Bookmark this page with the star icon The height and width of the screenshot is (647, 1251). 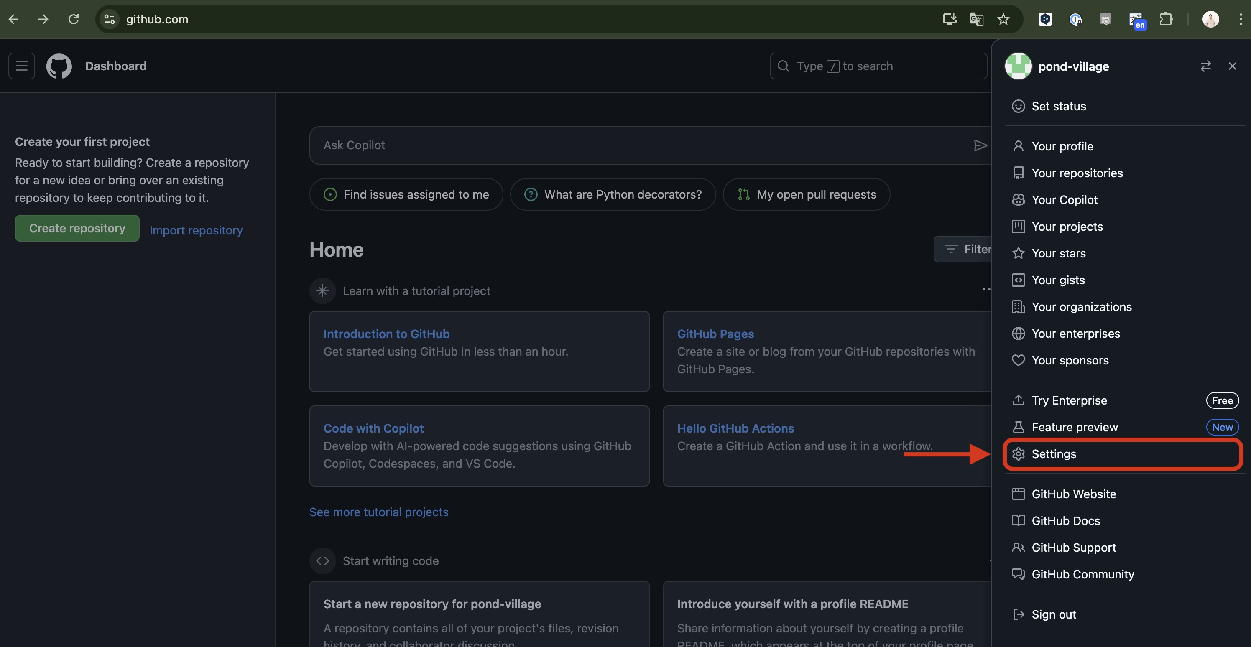point(1003,19)
